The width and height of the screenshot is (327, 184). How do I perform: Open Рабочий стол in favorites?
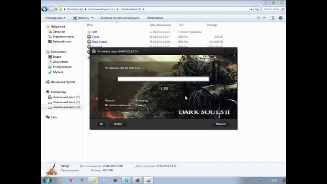point(62,42)
